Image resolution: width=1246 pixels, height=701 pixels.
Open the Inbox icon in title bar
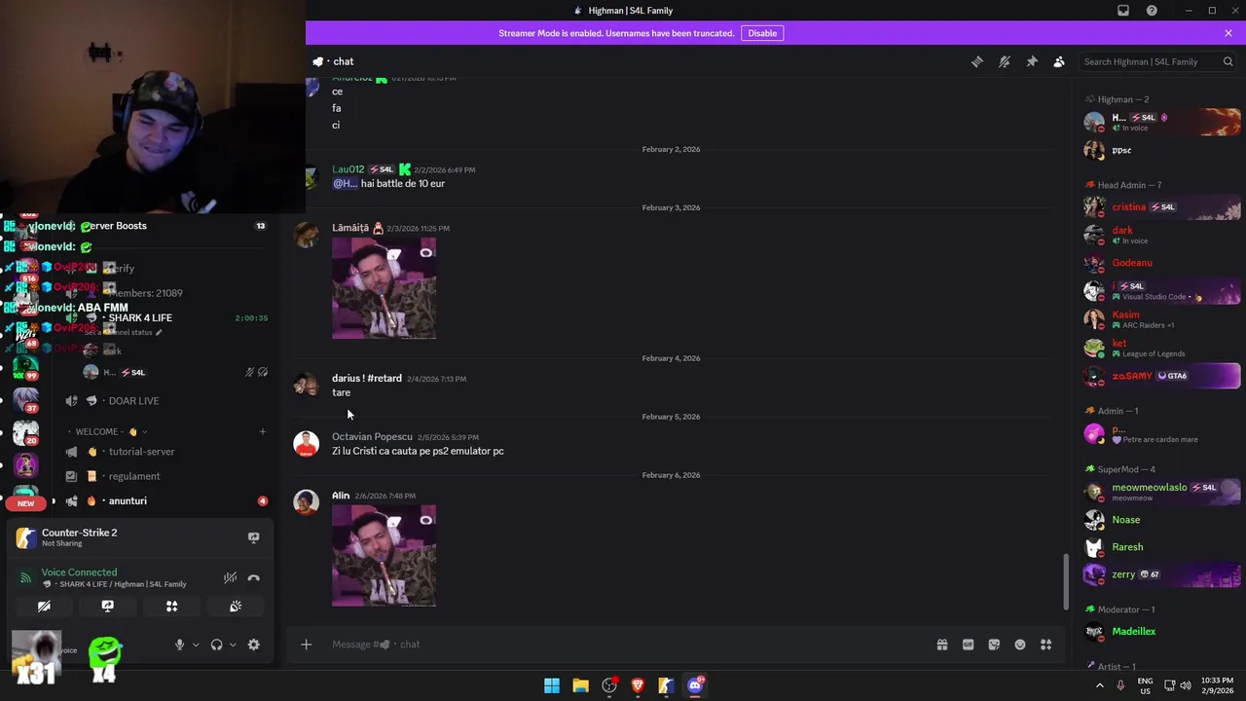[x=1123, y=11]
